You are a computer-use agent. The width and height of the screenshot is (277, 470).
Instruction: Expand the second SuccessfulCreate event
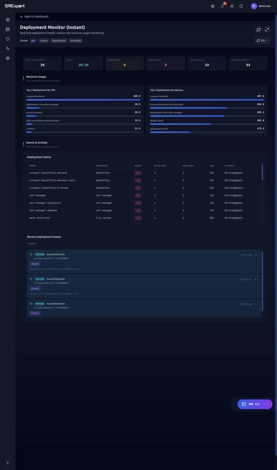point(256,279)
